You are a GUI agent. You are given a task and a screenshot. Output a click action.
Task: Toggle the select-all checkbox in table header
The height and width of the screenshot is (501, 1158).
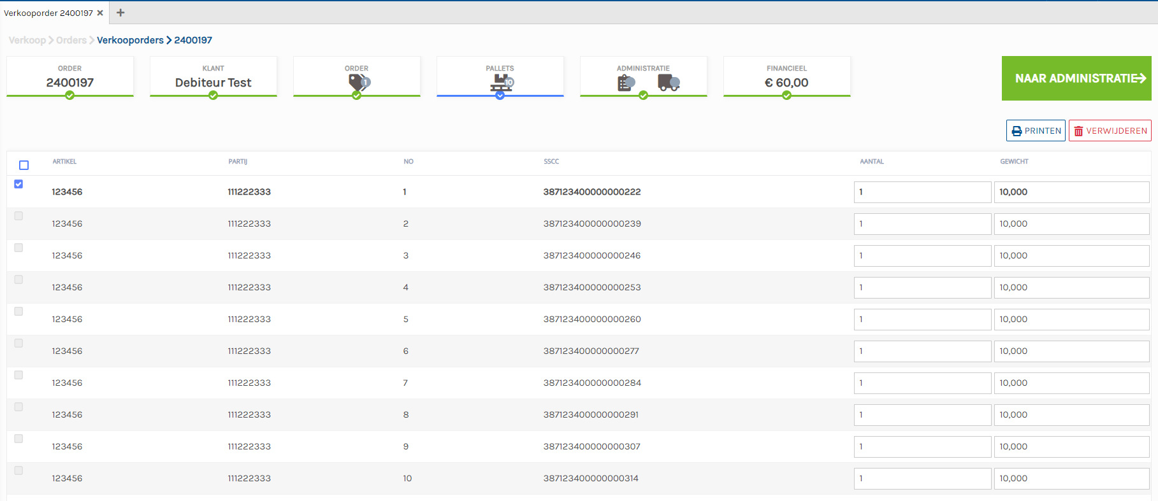(24, 166)
